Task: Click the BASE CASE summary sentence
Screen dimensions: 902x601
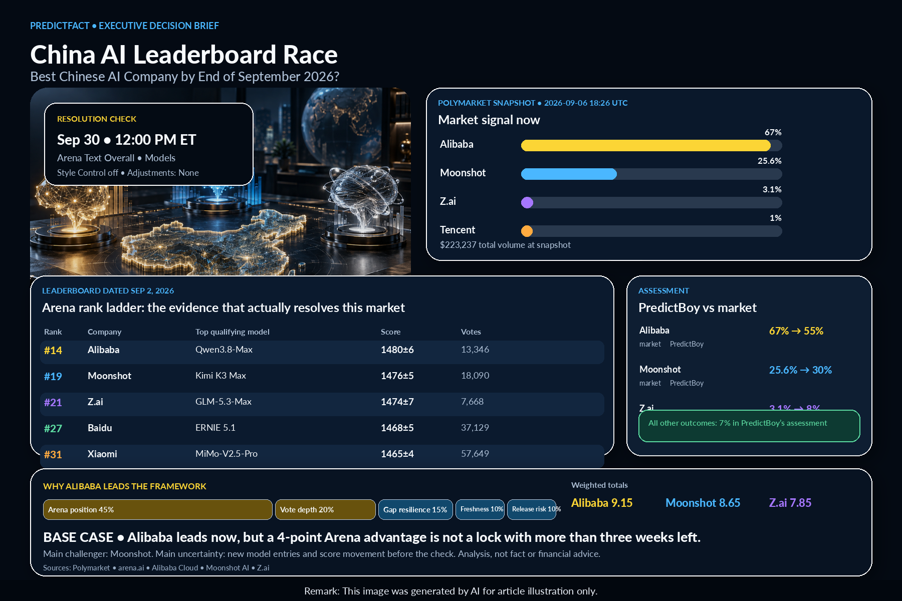Action: 372,537
